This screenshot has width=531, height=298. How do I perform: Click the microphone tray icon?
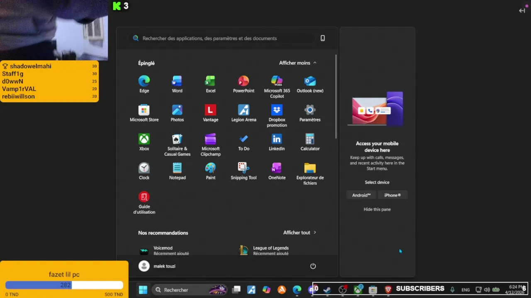[453, 290]
